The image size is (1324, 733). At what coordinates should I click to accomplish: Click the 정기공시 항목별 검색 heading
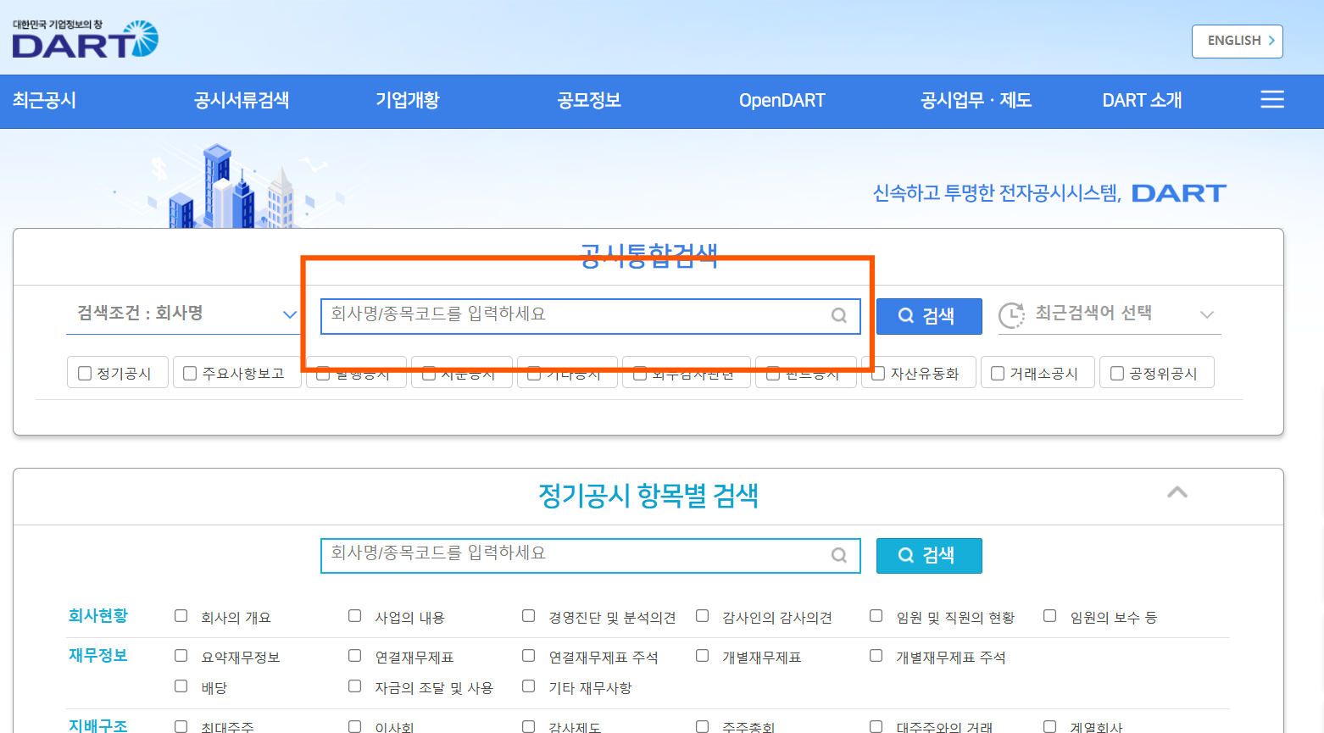point(648,496)
